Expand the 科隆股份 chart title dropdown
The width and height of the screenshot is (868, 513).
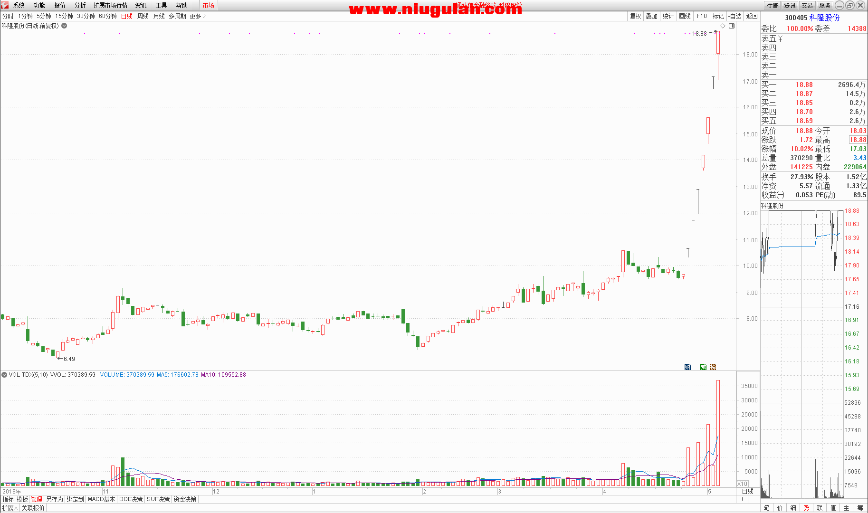[64, 26]
